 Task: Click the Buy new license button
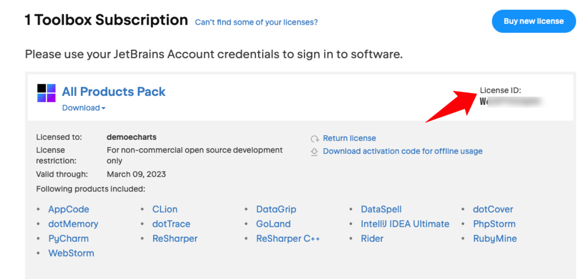pyautogui.click(x=533, y=21)
